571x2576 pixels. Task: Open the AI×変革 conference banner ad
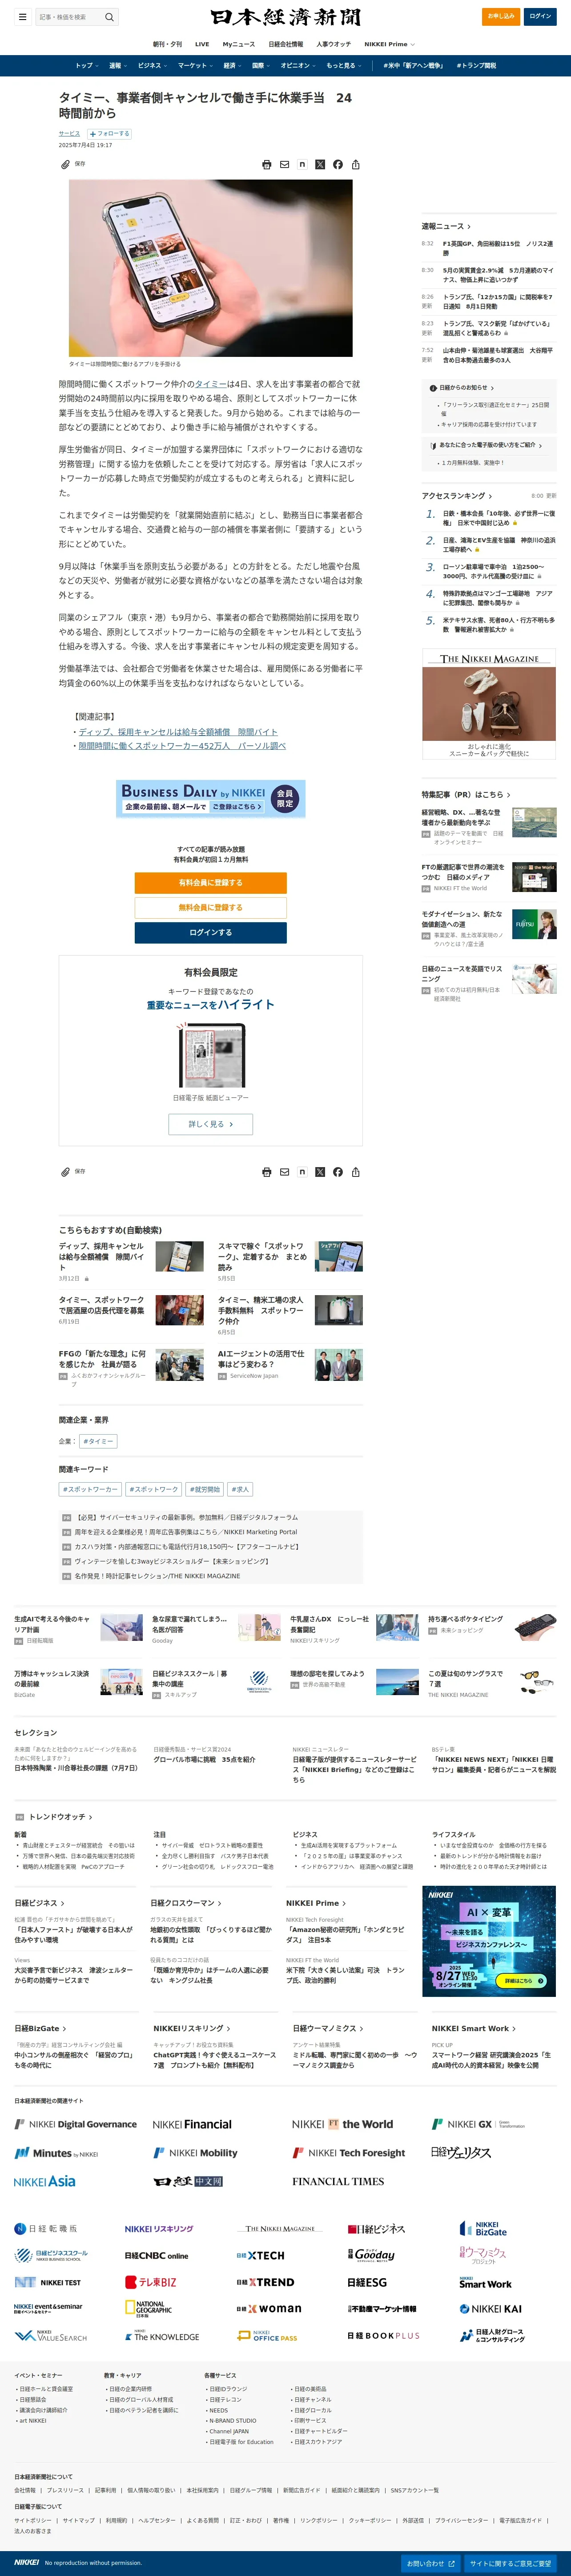pos(489,1941)
